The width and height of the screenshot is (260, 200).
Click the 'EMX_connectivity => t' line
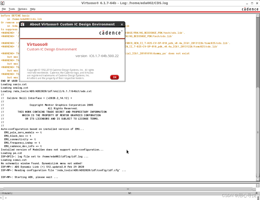click(x=20, y=139)
